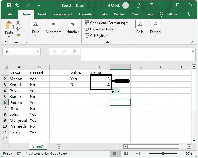Open the undo history dropdown arrow

(22, 5)
